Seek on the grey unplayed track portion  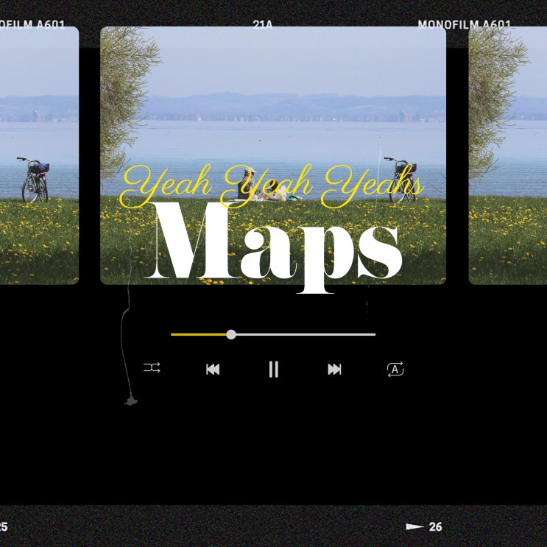click(306, 334)
